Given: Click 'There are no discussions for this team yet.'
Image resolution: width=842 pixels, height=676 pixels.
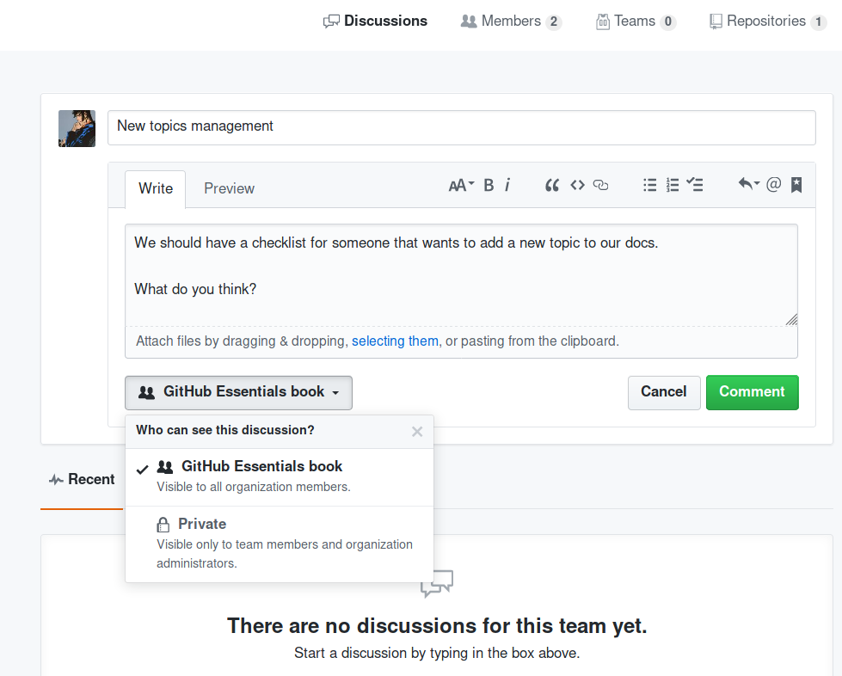Looking at the screenshot, I should (437, 626).
